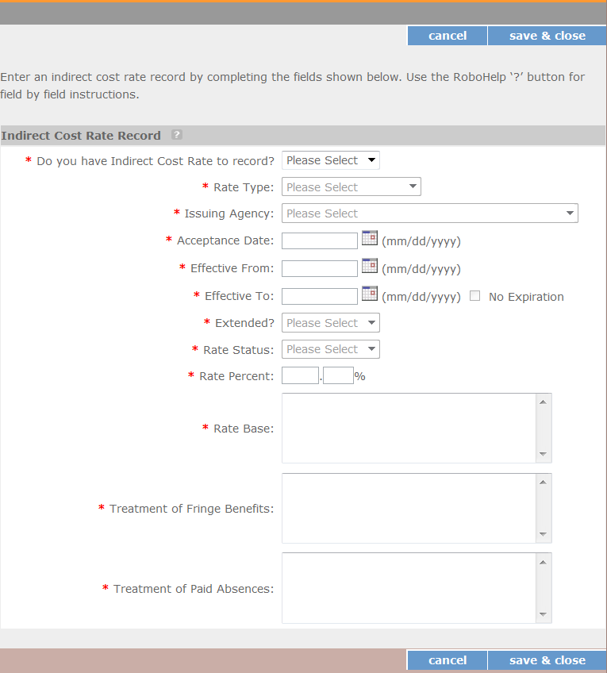Open the Acceptance Date calendar picker
The image size is (607, 673).
click(x=369, y=238)
